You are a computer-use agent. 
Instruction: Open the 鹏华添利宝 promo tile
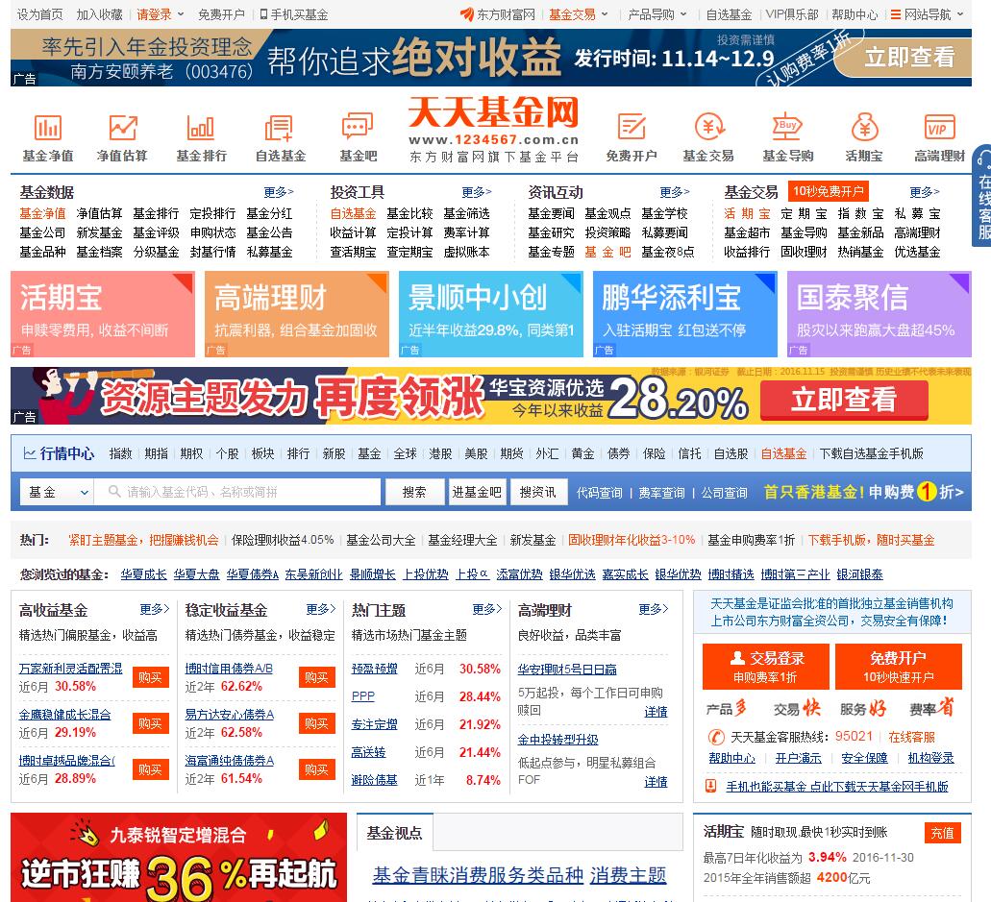(x=684, y=314)
